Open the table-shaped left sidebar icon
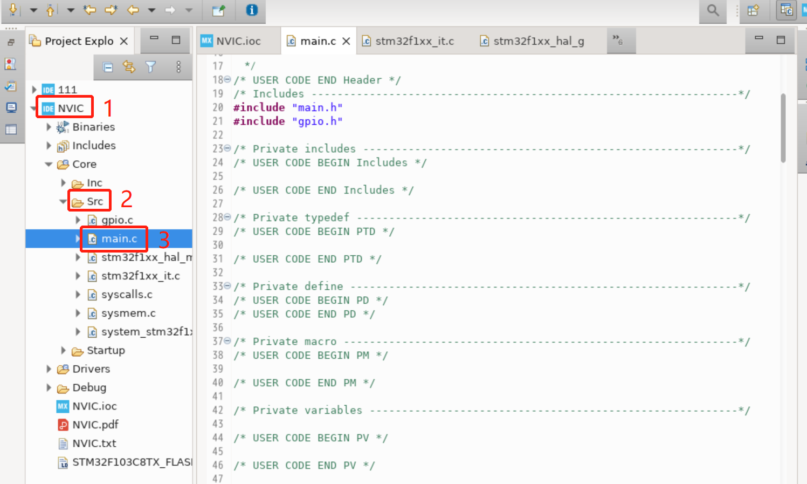Image resolution: width=807 pixels, height=484 pixels. (x=11, y=129)
